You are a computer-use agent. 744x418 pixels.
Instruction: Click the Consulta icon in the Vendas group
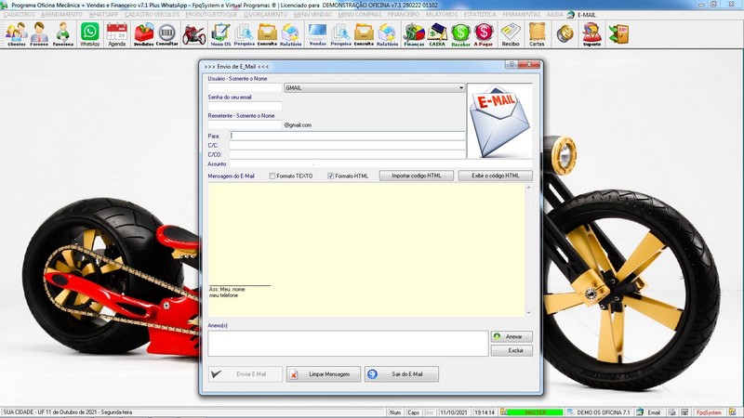(x=364, y=34)
